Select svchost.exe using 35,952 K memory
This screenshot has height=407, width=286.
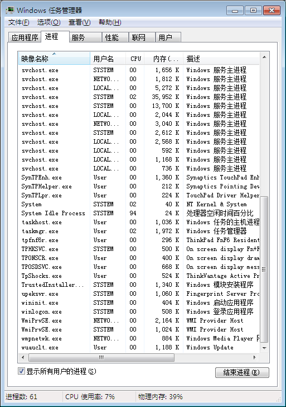(139, 97)
